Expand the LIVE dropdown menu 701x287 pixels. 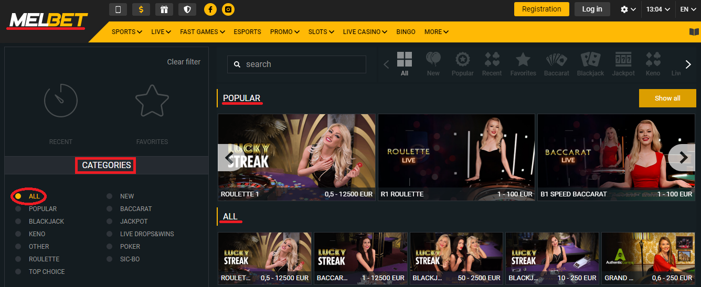(161, 32)
